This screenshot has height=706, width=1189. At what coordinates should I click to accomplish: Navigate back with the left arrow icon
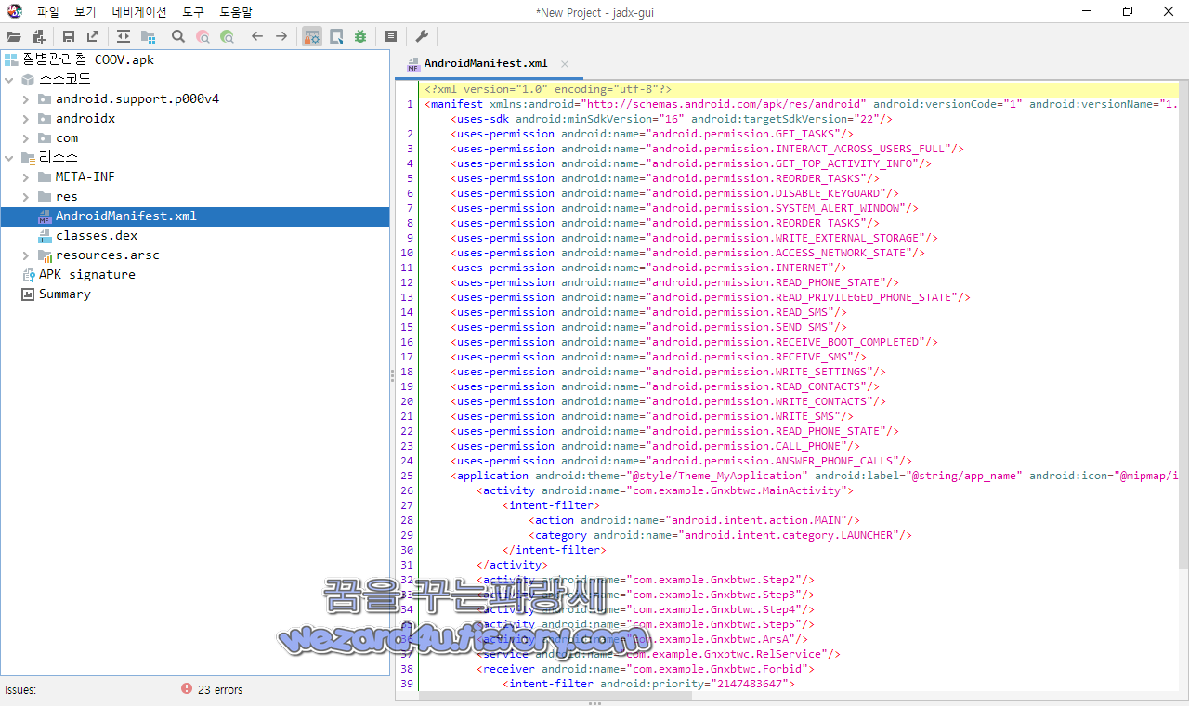point(257,36)
